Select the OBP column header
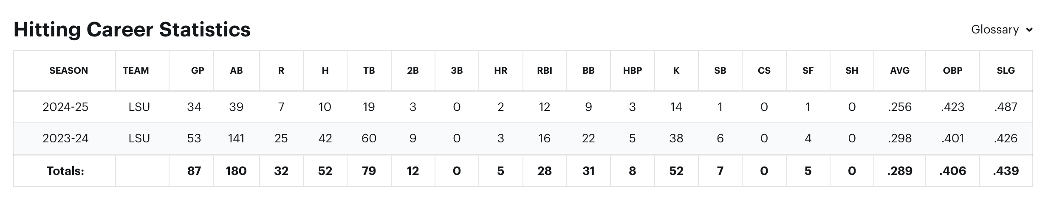The width and height of the screenshot is (1051, 211). (952, 71)
